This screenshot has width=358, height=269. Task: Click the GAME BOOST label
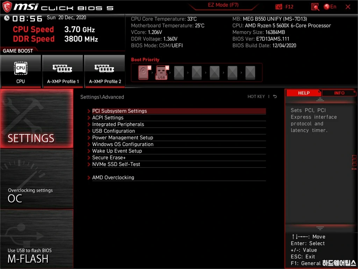(18, 51)
